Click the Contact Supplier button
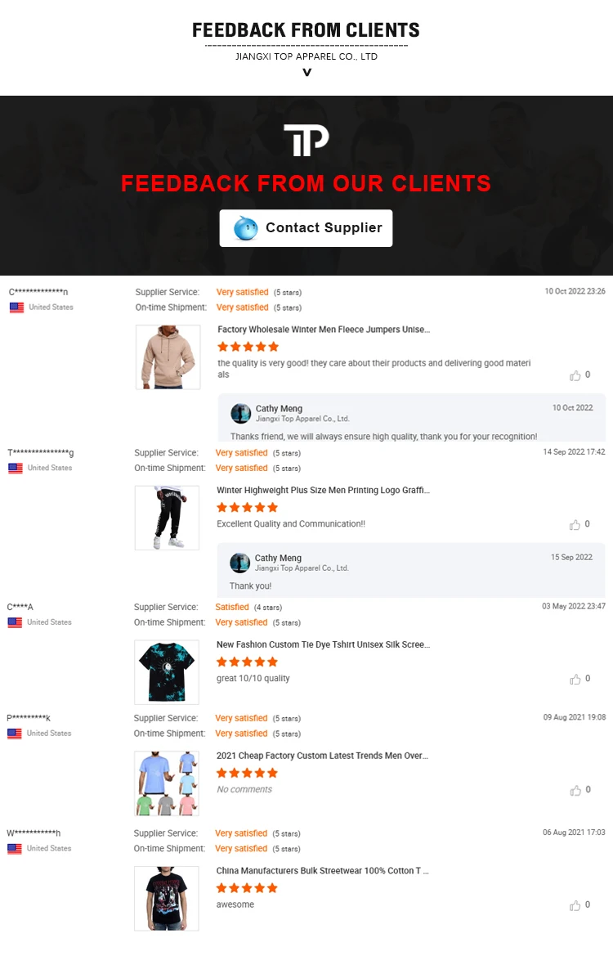The height and width of the screenshot is (956, 613). [x=306, y=228]
